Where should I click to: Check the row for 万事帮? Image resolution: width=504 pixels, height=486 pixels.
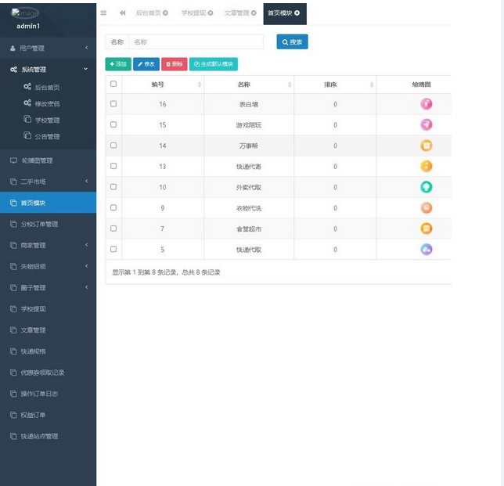click(x=113, y=146)
